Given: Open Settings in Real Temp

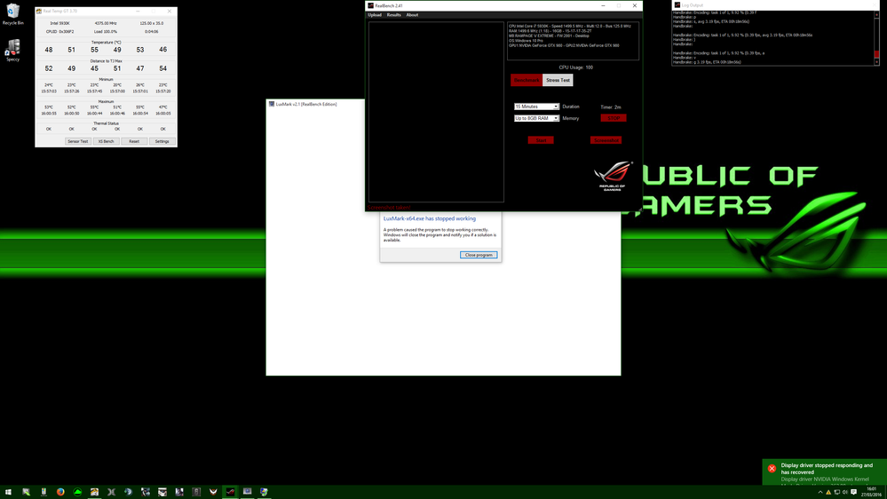Looking at the screenshot, I should 162,141.
